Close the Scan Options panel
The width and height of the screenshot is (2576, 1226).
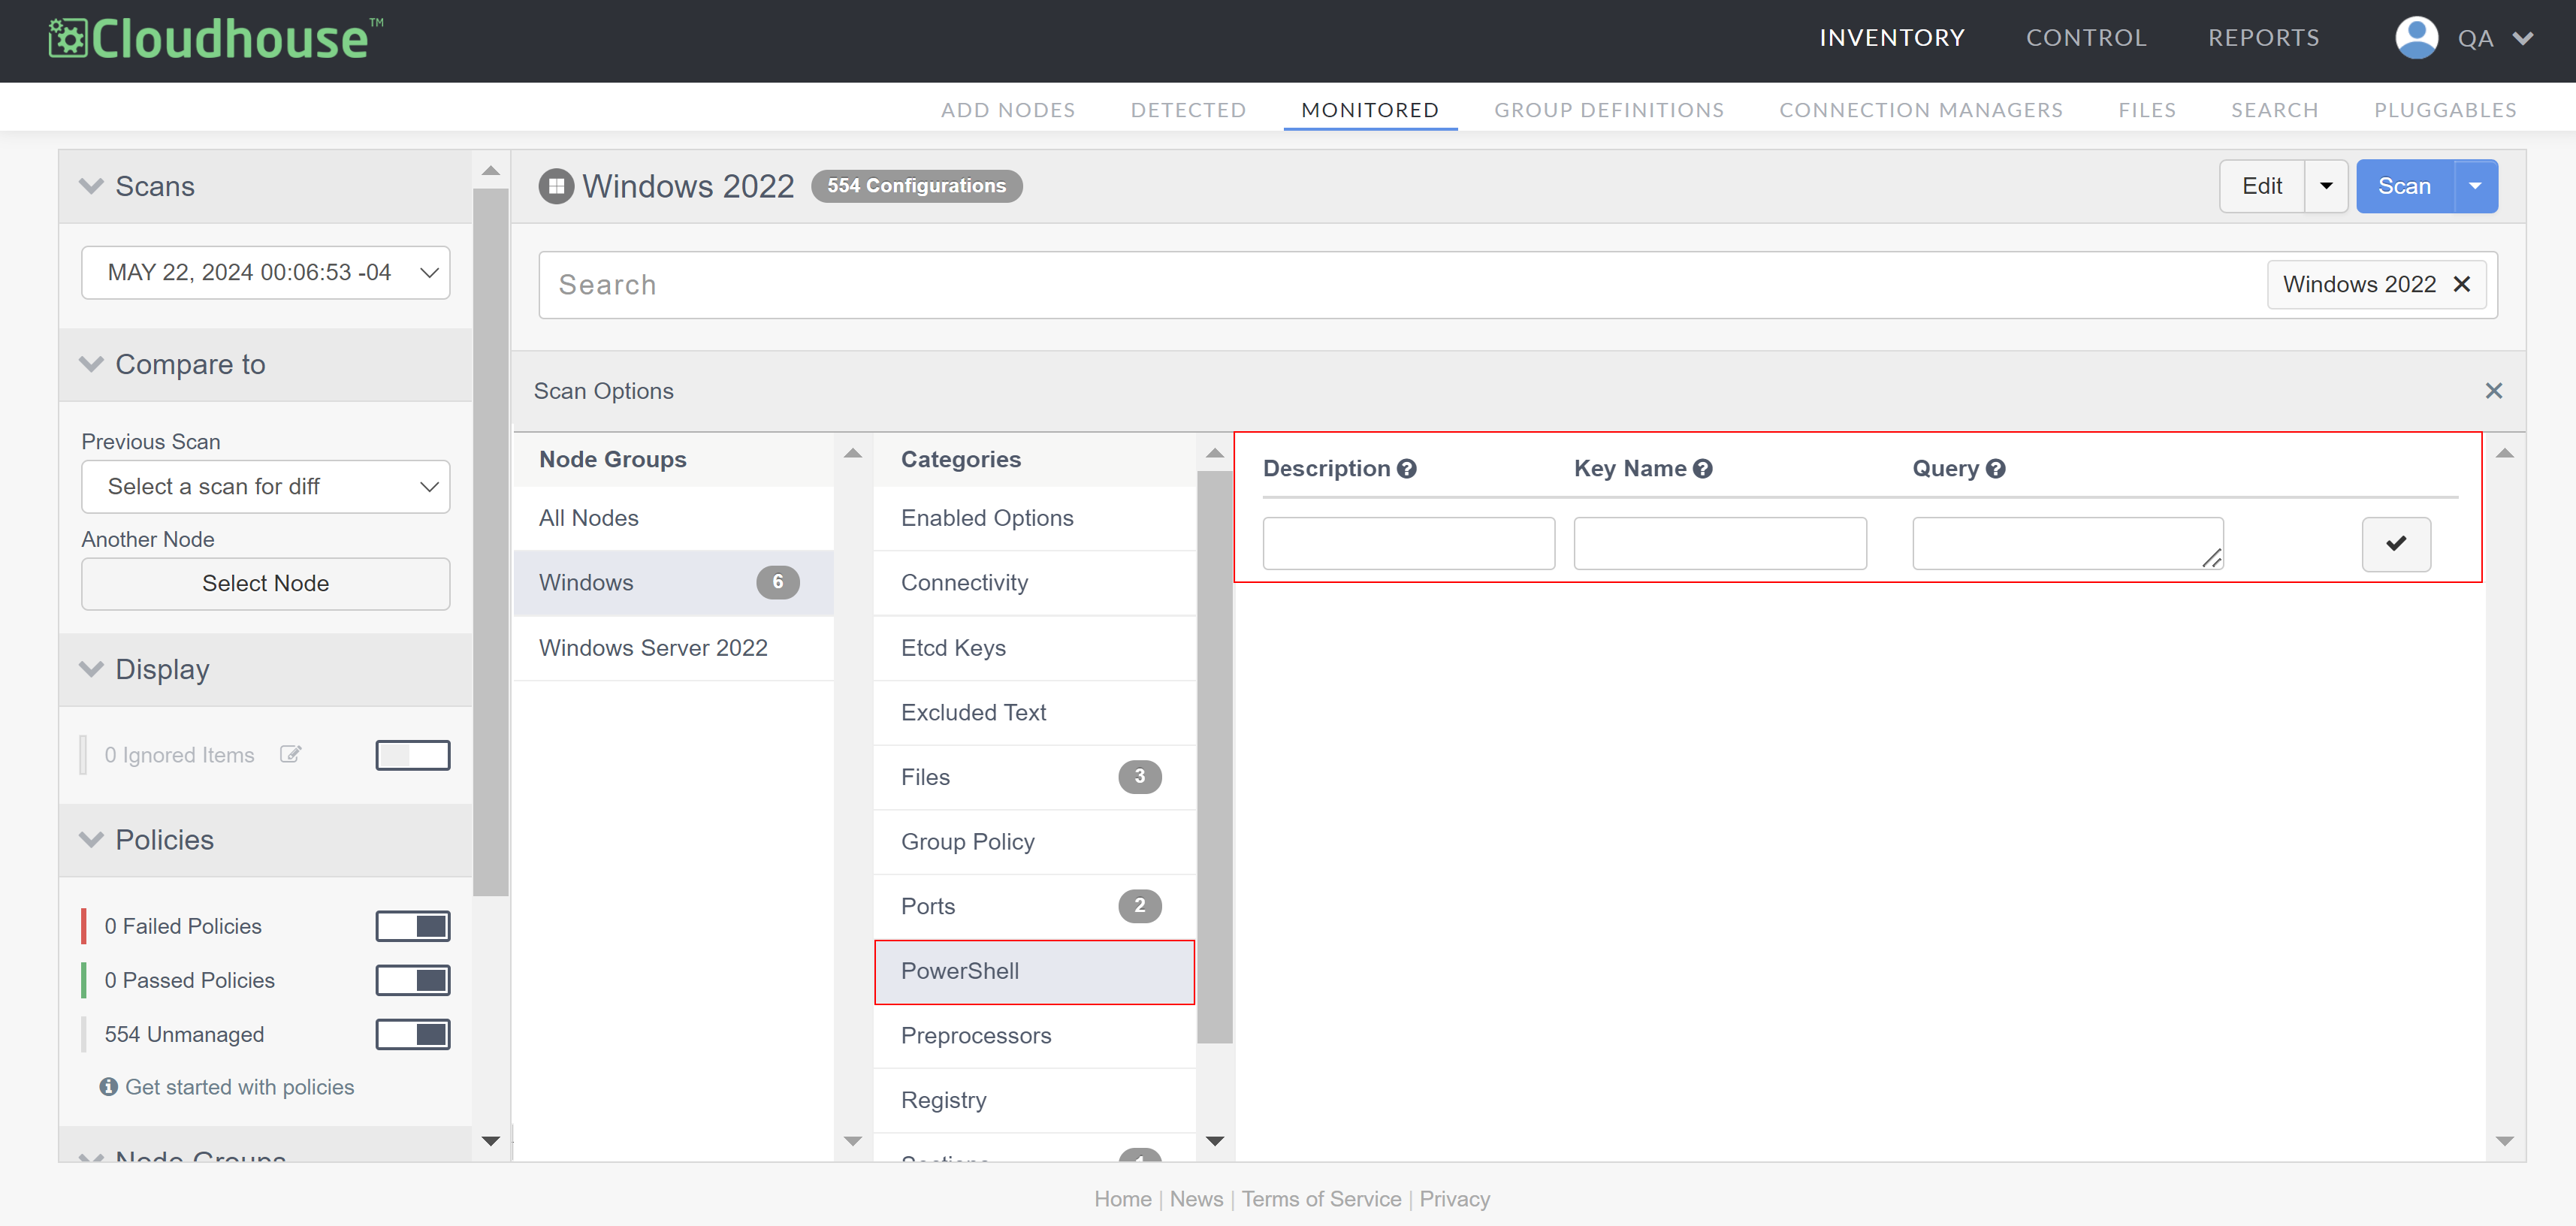[2493, 391]
